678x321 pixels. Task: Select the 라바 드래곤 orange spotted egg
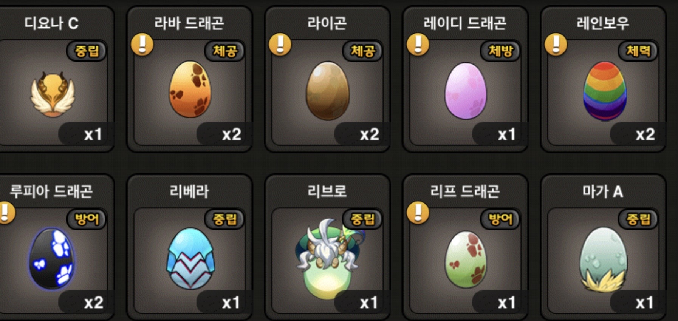(x=190, y=90)
